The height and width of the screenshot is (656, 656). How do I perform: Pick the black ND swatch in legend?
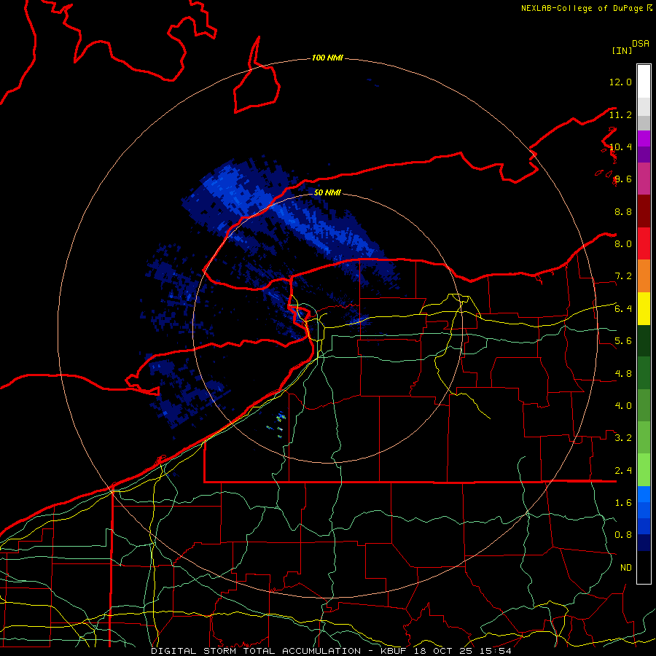click(644, 567)
